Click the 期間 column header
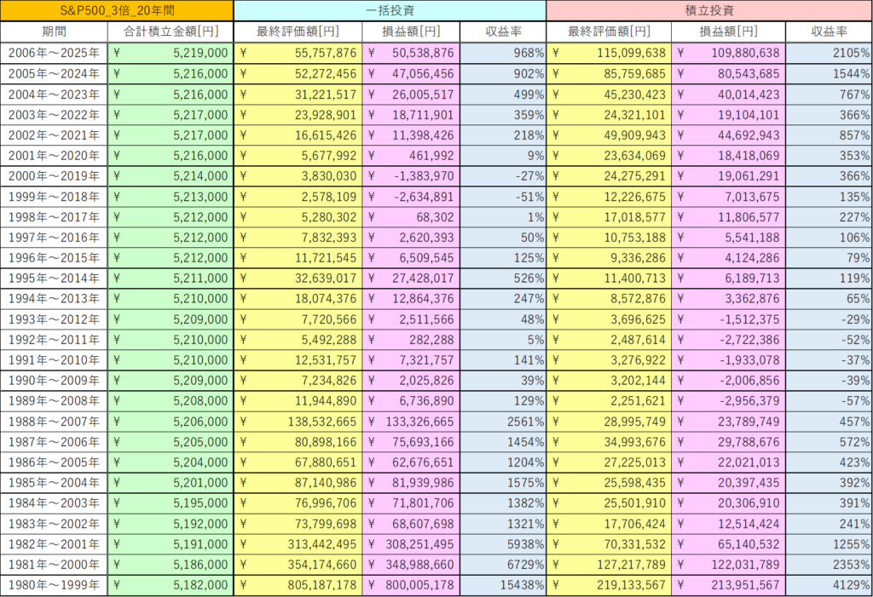Screen dimensions: 873x597 pos(54,32)
